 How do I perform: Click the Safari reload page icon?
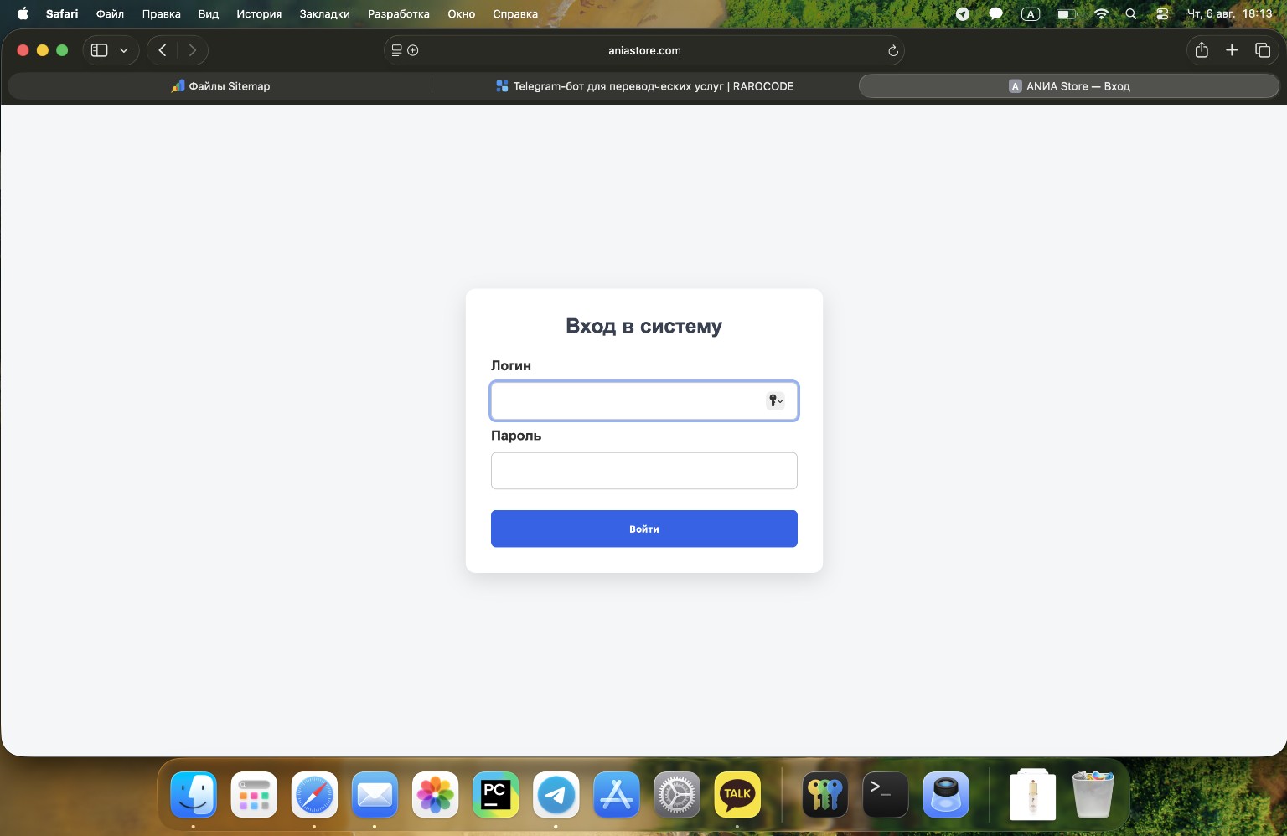click(x=893, y=51)
